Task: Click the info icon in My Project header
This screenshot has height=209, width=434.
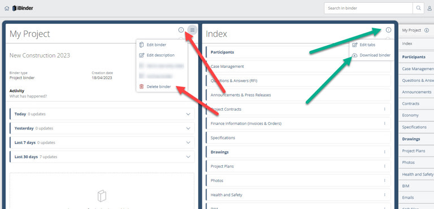Action: pyautogui.click(x=181, y=30)
